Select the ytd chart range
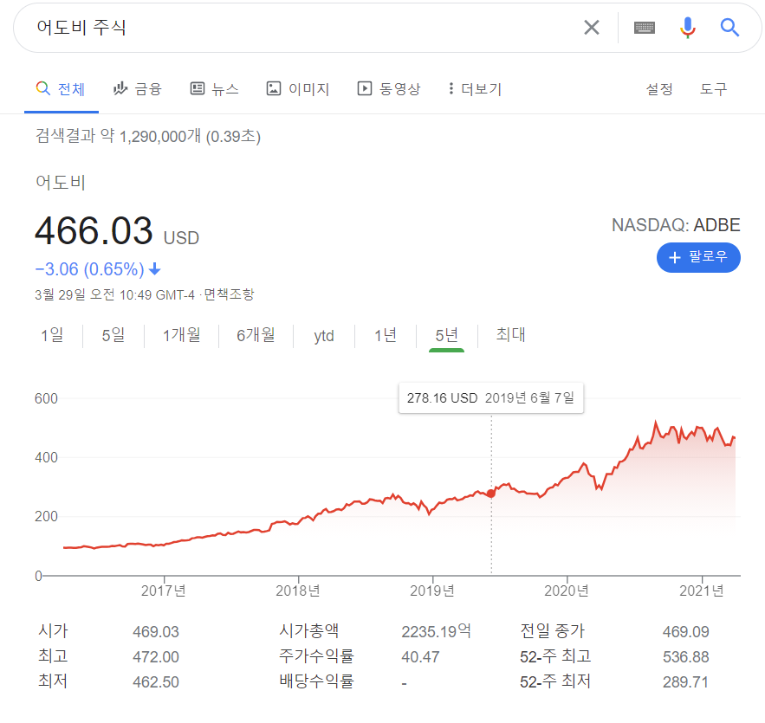 [x=324, y=336]
